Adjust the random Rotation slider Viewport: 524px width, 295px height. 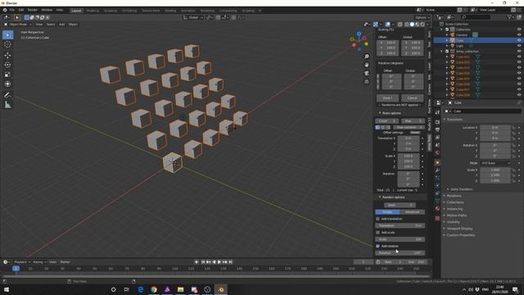[x=400, y=253]
